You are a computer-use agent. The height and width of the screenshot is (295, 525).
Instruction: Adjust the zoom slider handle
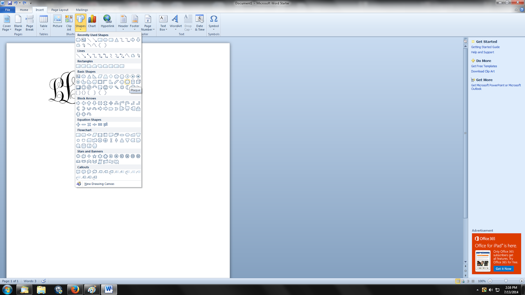click(506, 281)
